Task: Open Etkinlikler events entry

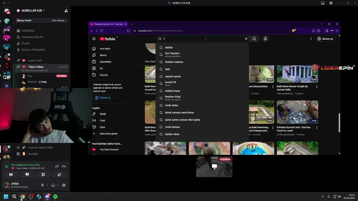Action: click(28, 30)
